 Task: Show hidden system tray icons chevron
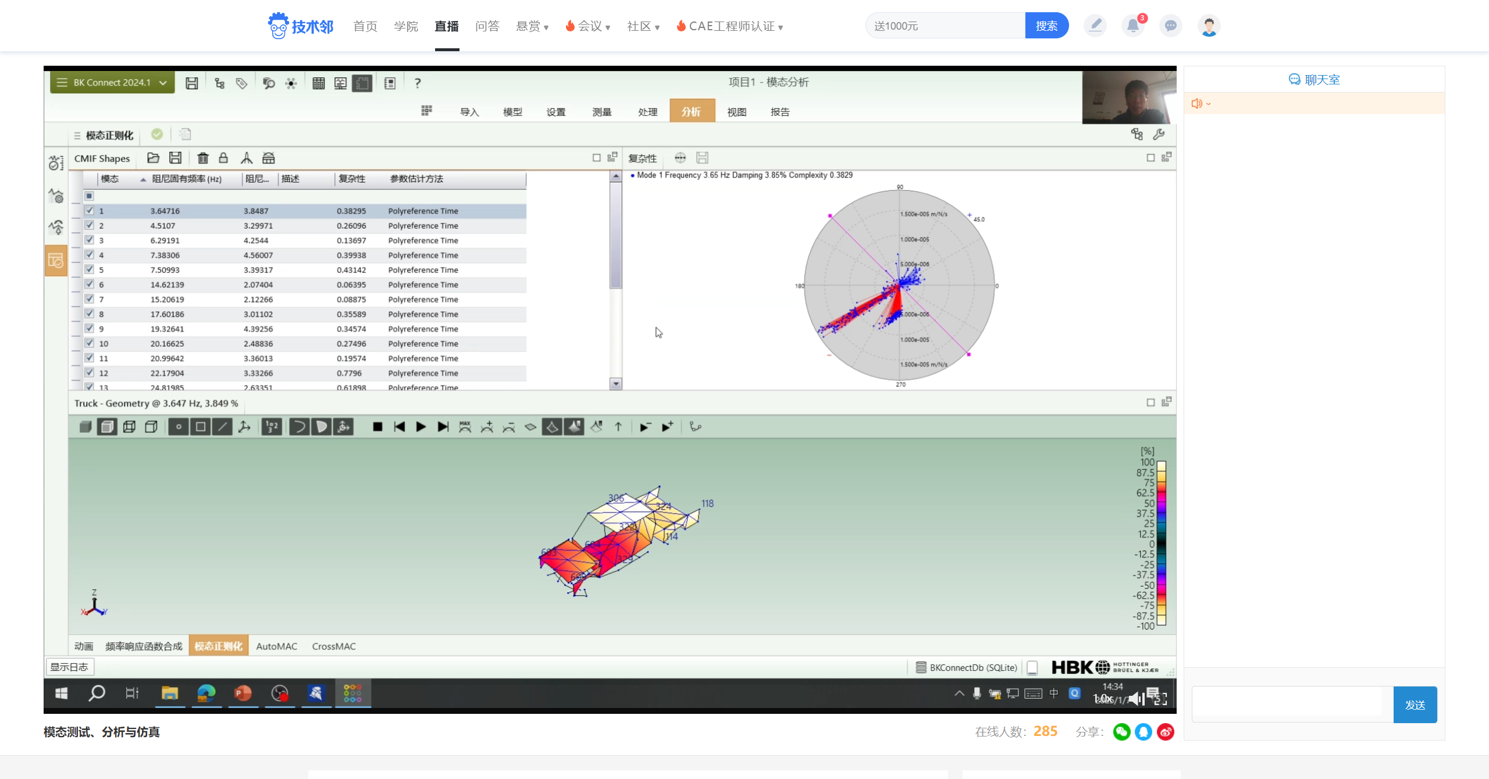pos(959,693)
